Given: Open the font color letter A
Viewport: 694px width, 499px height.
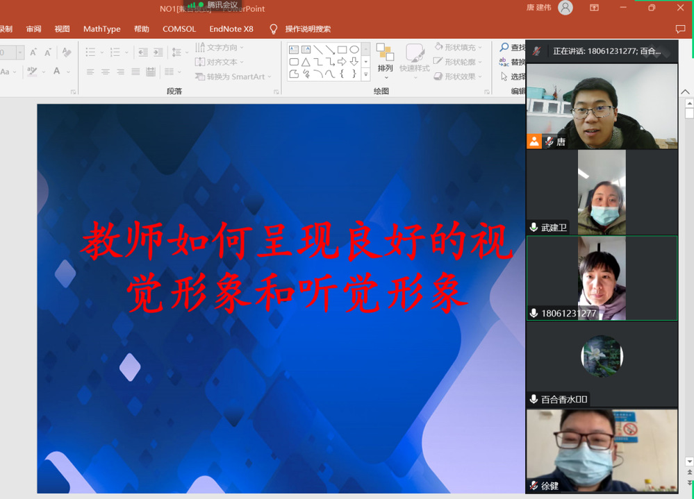Looking at the screenshot, I should 57,71.
